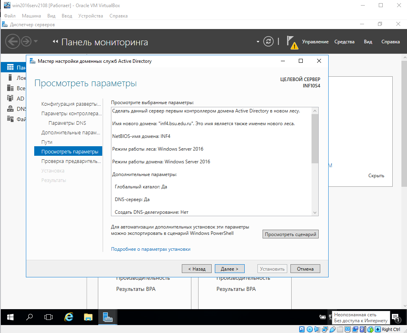Click VirtualBox USB status icon
The width and height of the screenshot is (407, 333).
pyautogui.click(x=333, y=329)
